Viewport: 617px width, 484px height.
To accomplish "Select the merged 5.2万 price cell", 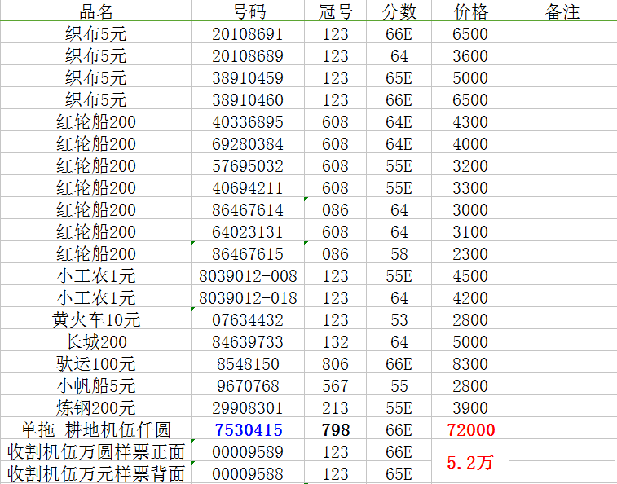I will [x=470, y=462].
